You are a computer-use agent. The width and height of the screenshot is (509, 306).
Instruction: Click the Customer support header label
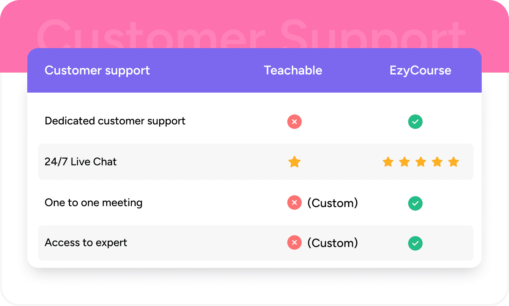coord(97,70)
